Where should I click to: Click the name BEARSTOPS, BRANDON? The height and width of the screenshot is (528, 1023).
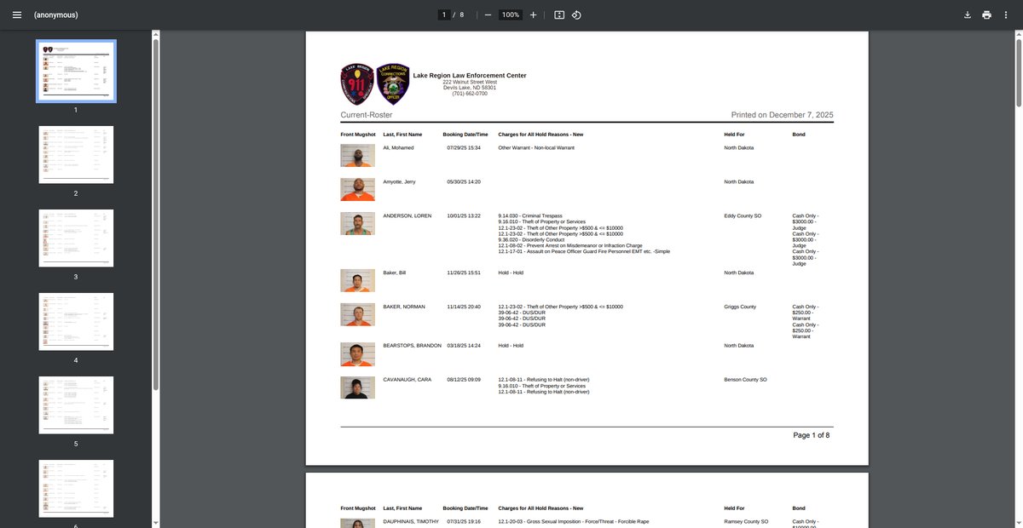[412, 346]
